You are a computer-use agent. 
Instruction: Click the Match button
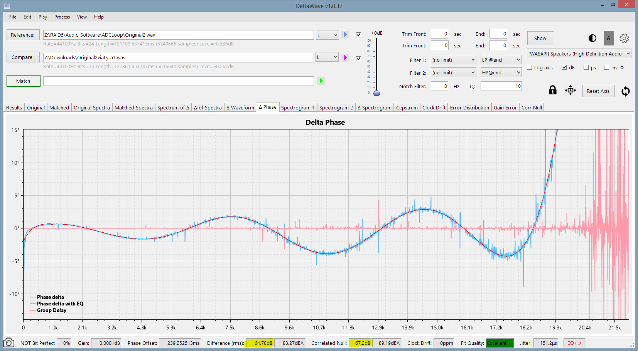tap(23, 81)
